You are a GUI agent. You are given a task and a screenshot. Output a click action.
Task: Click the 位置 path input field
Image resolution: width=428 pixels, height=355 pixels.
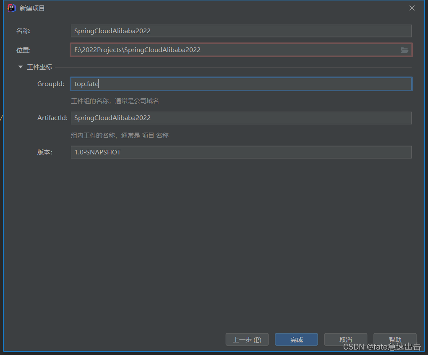tap(241, 50)
